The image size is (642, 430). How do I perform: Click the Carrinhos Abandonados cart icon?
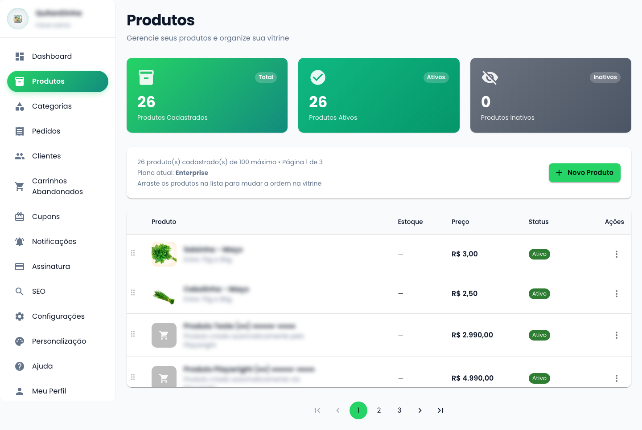[20, 186]
